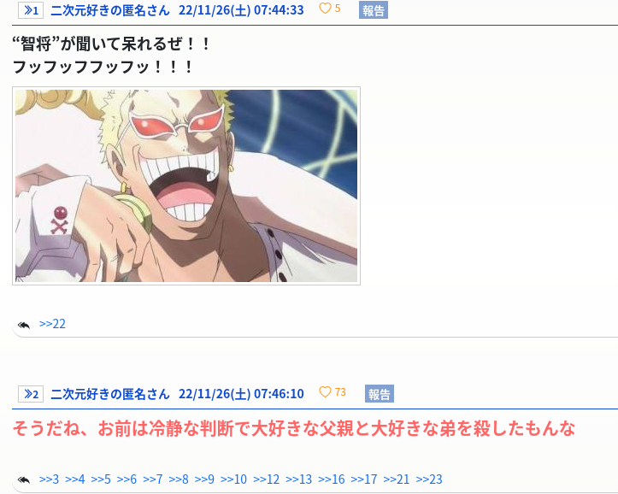Click poster name on post 1

(x=110, y=10)
